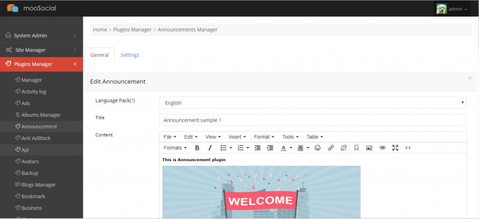The width and height of the screenshot is (479, 219).
Task: Open the source code view icon
Action: tap(408, 148)
